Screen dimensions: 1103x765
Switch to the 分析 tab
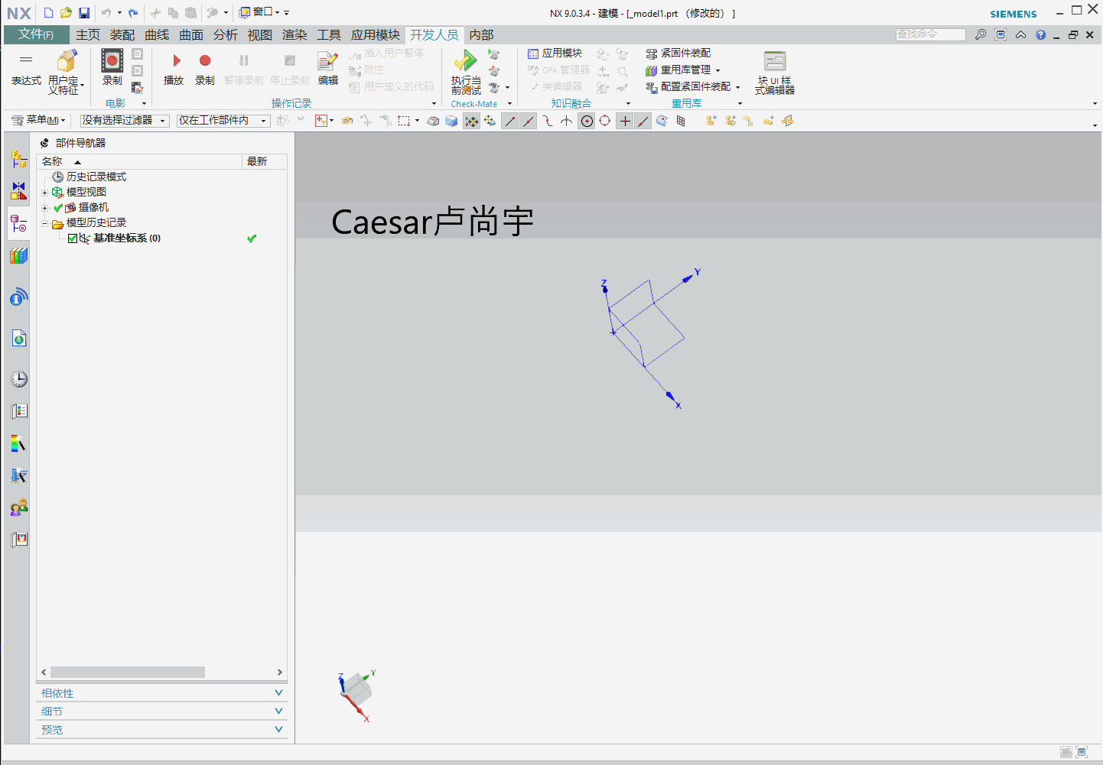(226, 35)
